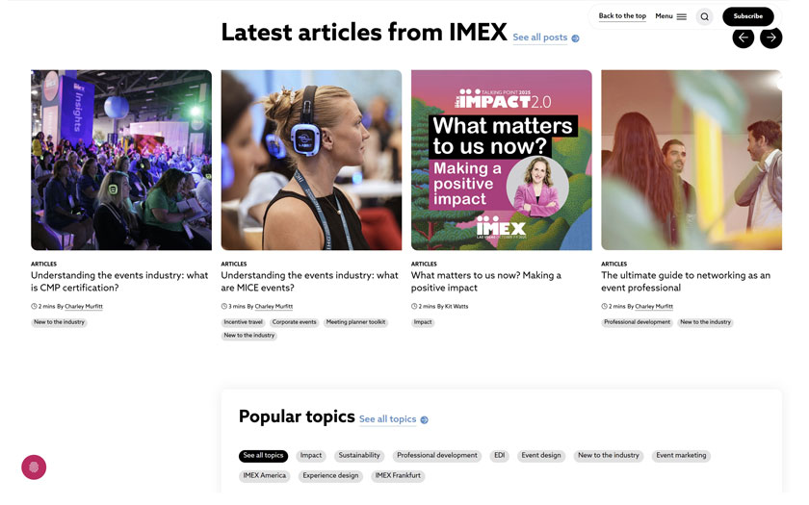Select the EDI topic
The height and width of the screenshot is (505, 809).
(500, 456)
